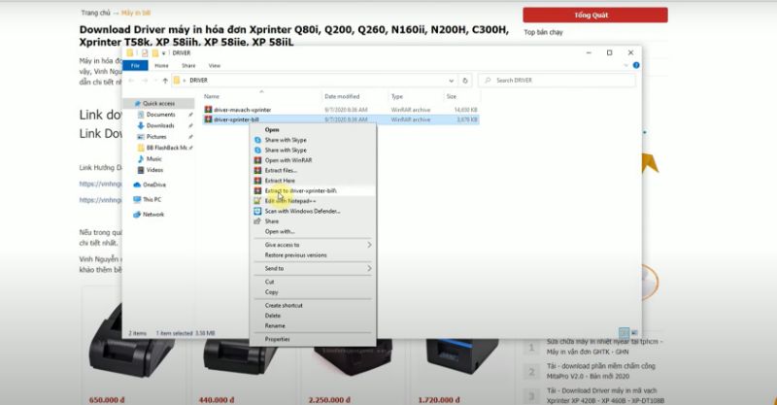Select Properties from the context menu

(x=277, y=339)
